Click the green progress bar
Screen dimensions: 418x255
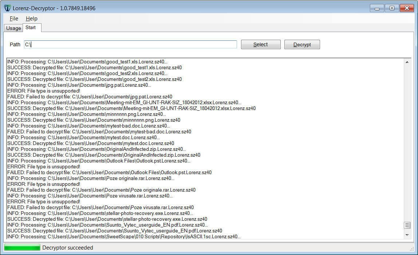click(x=22, y=247)
